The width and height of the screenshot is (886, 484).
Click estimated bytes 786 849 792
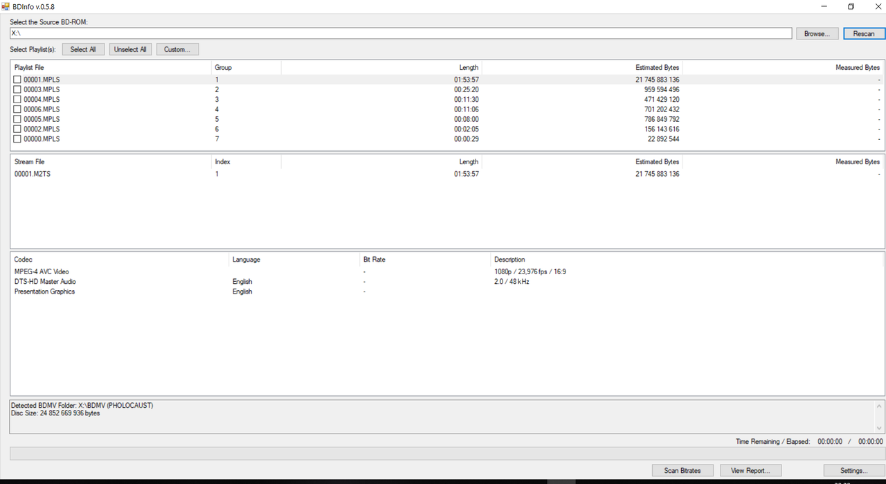pos(662,119)
